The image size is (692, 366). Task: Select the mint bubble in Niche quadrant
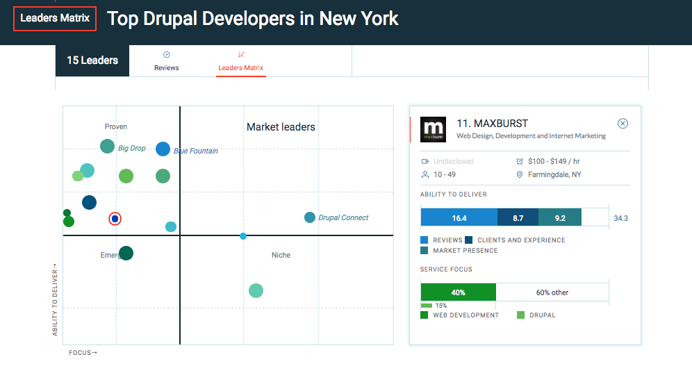[256, 290]
